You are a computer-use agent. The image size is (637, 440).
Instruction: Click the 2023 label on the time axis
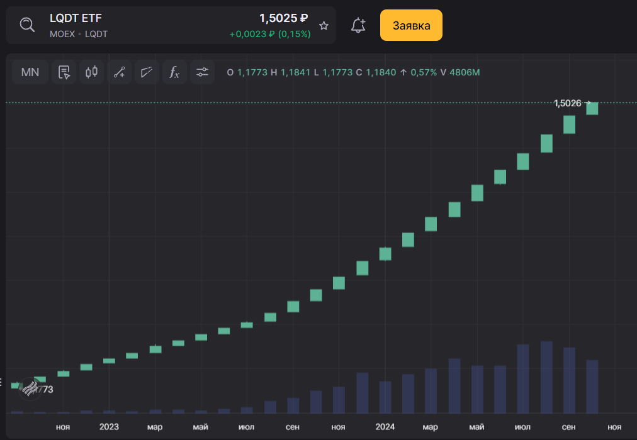(109, 427)
